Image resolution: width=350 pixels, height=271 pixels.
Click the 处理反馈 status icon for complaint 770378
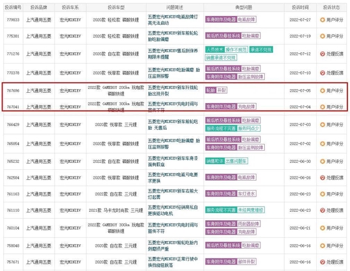(x=323, y=73)
